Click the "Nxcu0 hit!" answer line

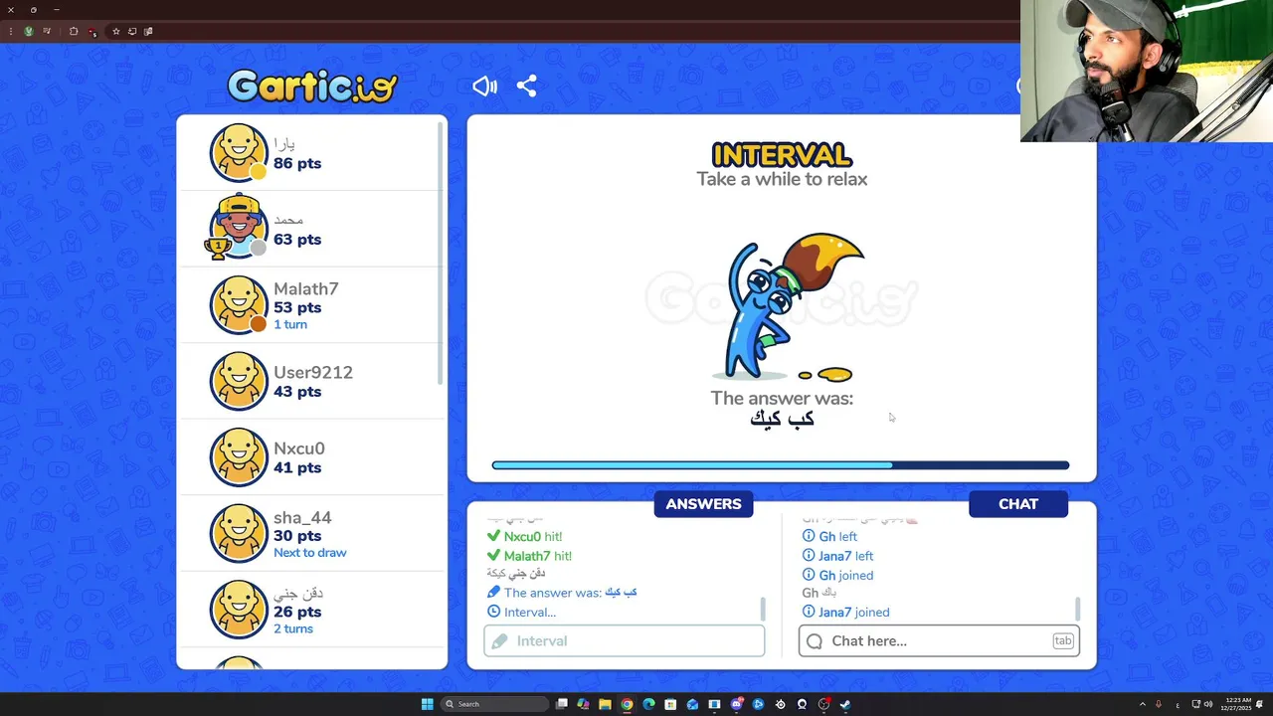[x=524, y=537]
